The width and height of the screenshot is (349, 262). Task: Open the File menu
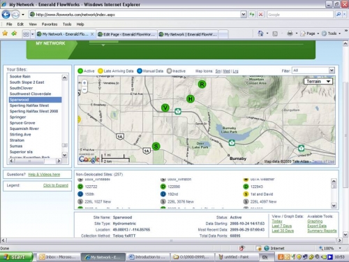coord(9,24)
